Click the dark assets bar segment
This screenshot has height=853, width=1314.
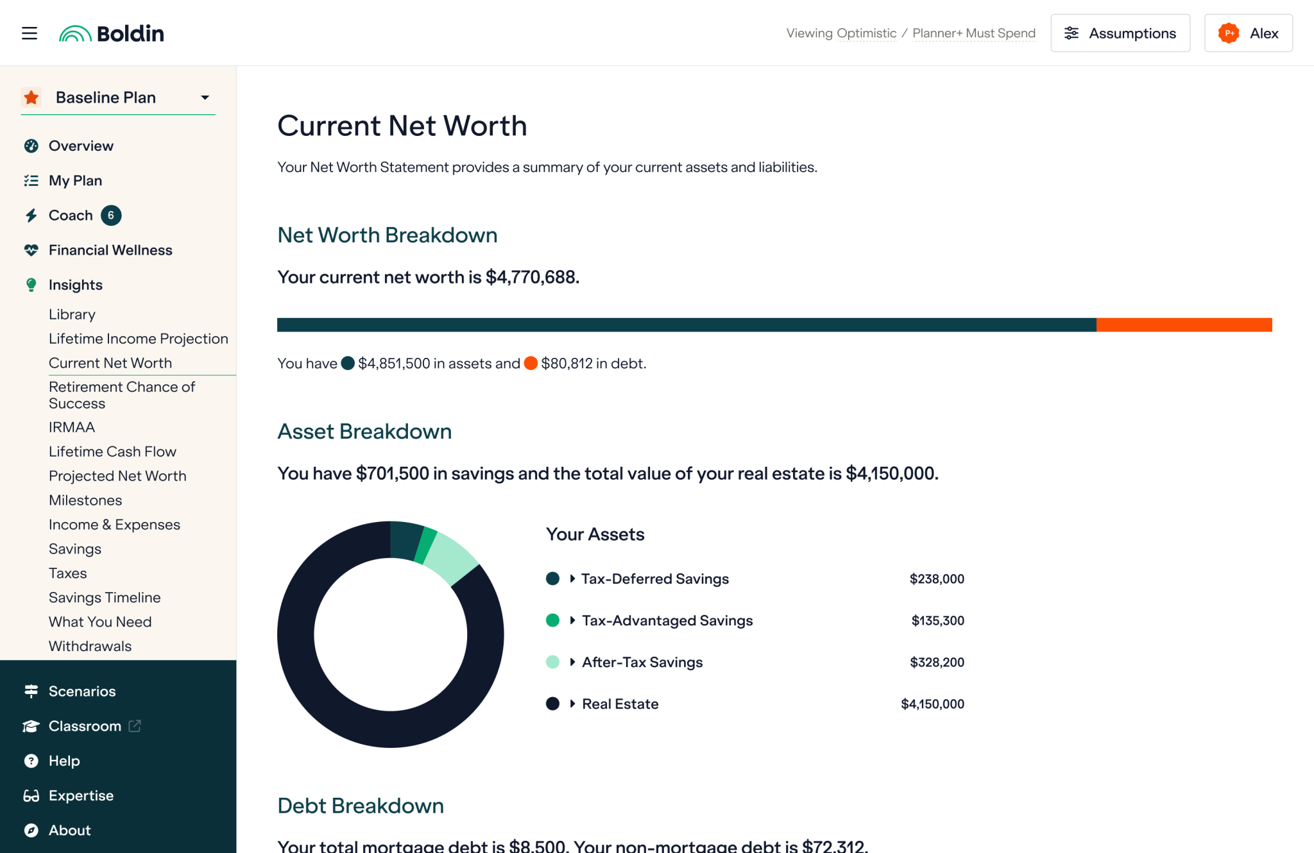click(687, 325)
